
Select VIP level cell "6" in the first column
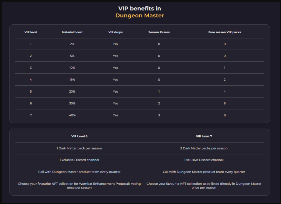pos(31,103)
